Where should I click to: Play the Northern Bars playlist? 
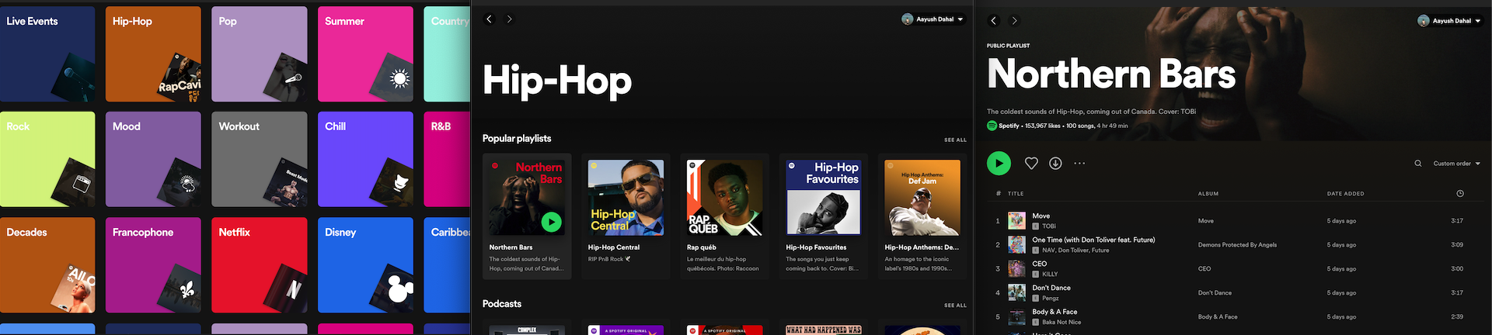(999, 163)
